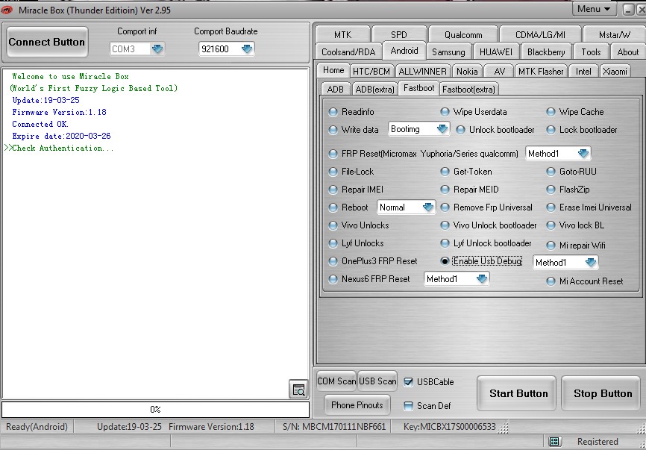646x450 pixels.
Task: Click the Stop Button
Action: pyautogui.click(x=603, y=393)
